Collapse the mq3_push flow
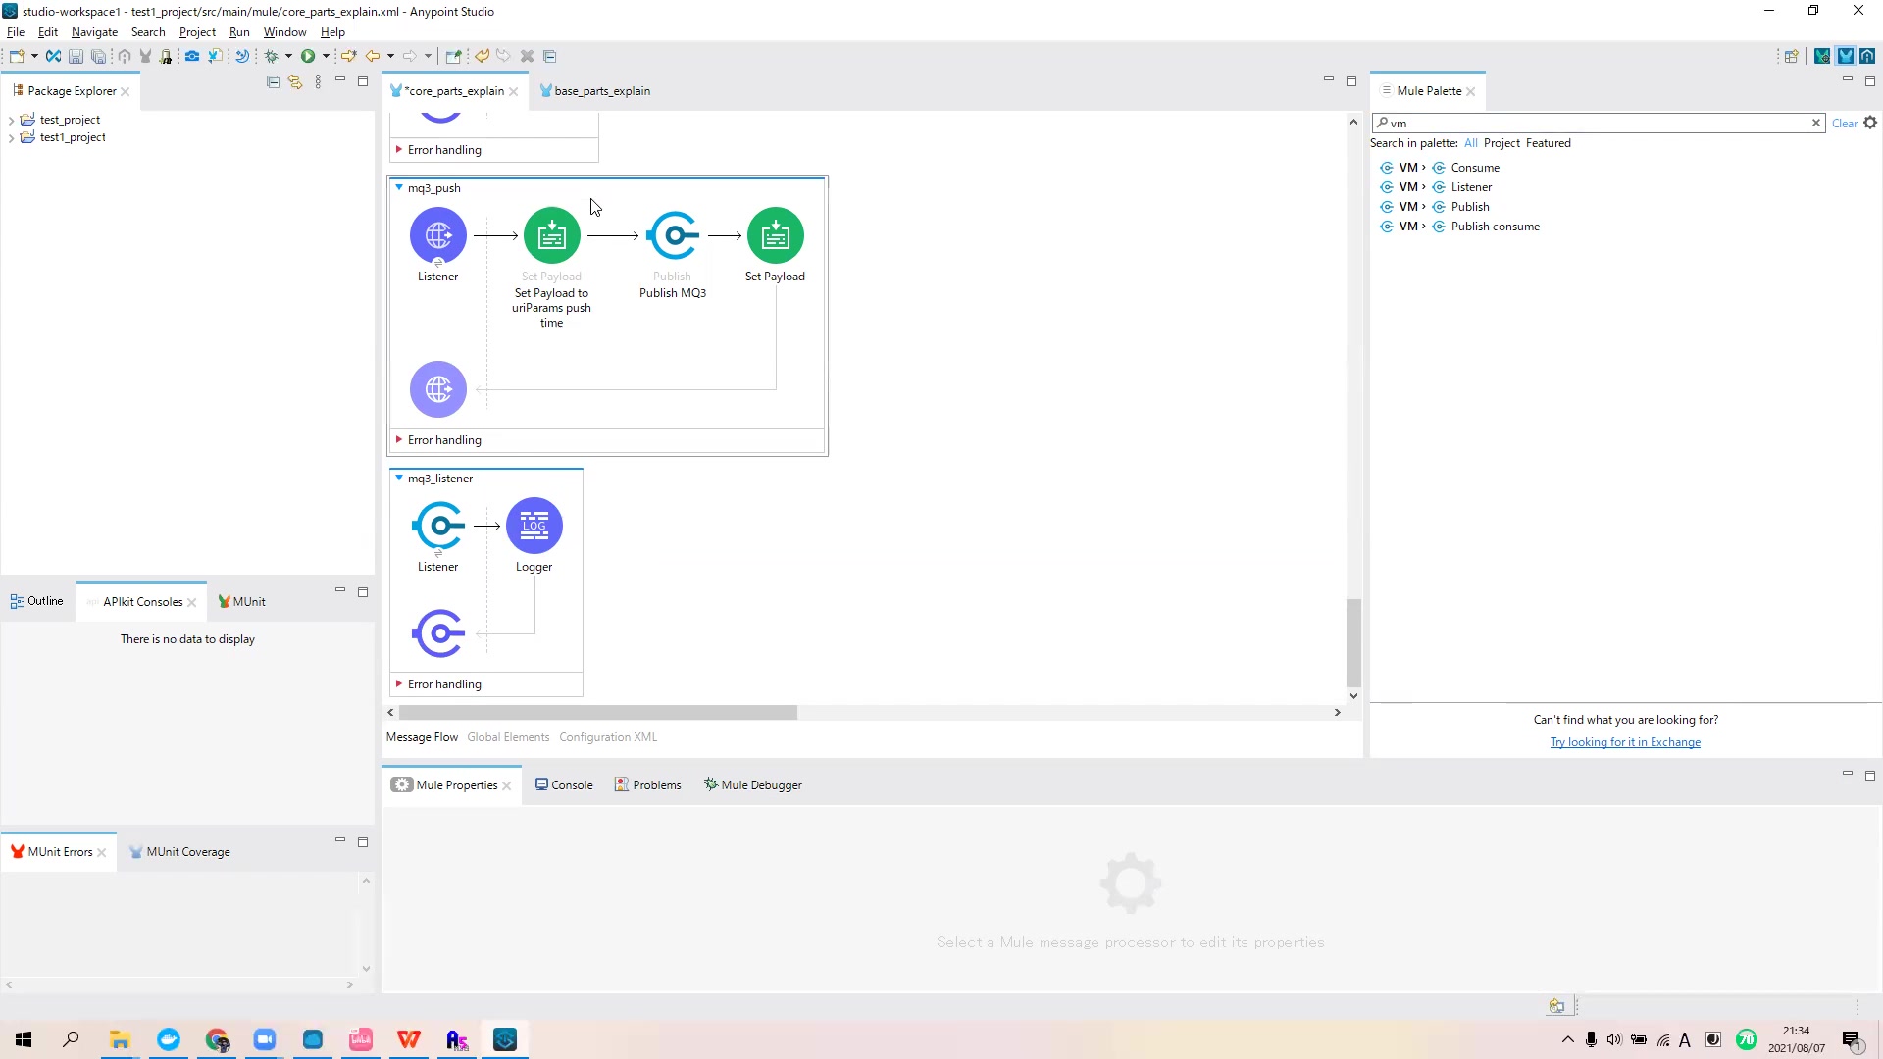Image resolution: width=1883 pixels, height=1059 pixels. coord(399,187)
